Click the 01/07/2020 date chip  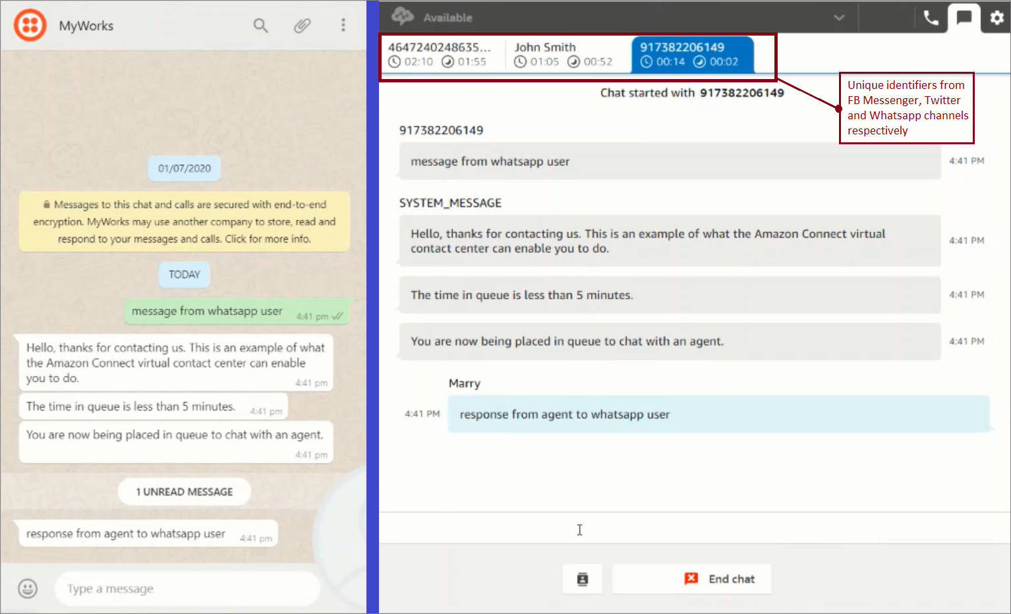coord(185,169)
